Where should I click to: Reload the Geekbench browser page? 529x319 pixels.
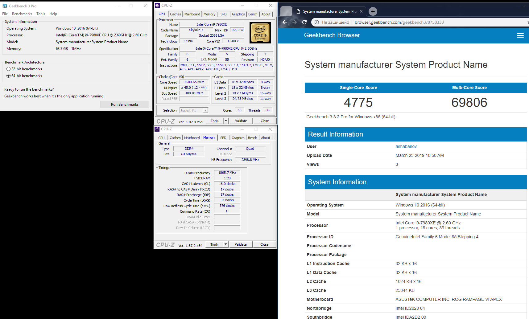304,22
